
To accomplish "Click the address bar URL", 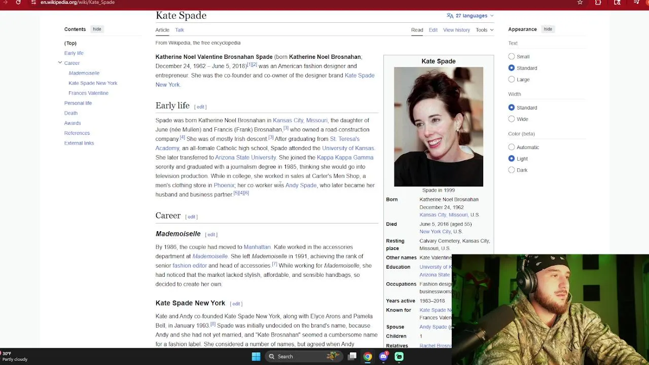I will click(x=78, y=3).
